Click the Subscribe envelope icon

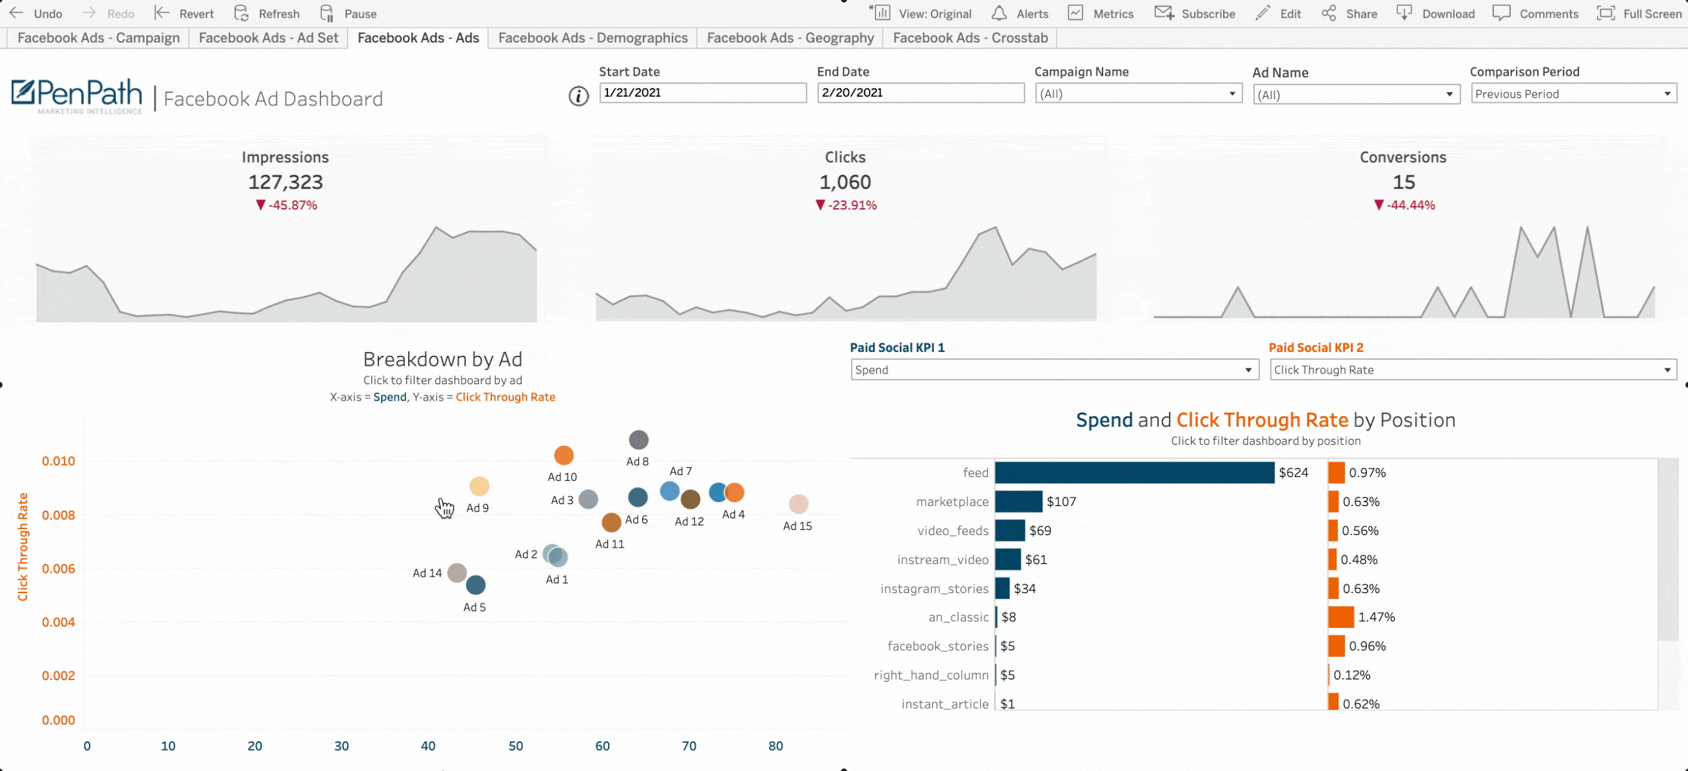[1164, 13]
